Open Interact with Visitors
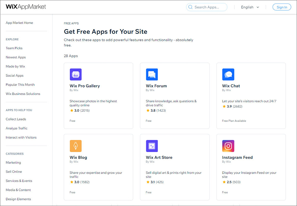This screenshot has width=297, height=206. coord(21,138)
